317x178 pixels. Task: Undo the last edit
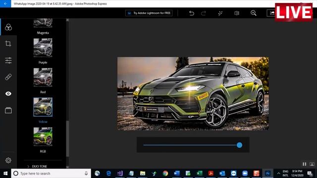pyautogui.click(x=192, y=13)
